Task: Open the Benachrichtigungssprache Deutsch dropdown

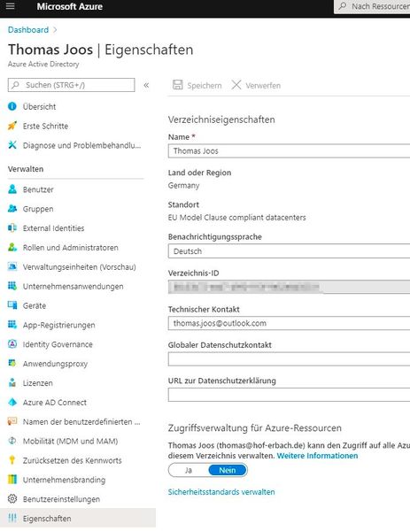Action: click(x=289, y=251)
